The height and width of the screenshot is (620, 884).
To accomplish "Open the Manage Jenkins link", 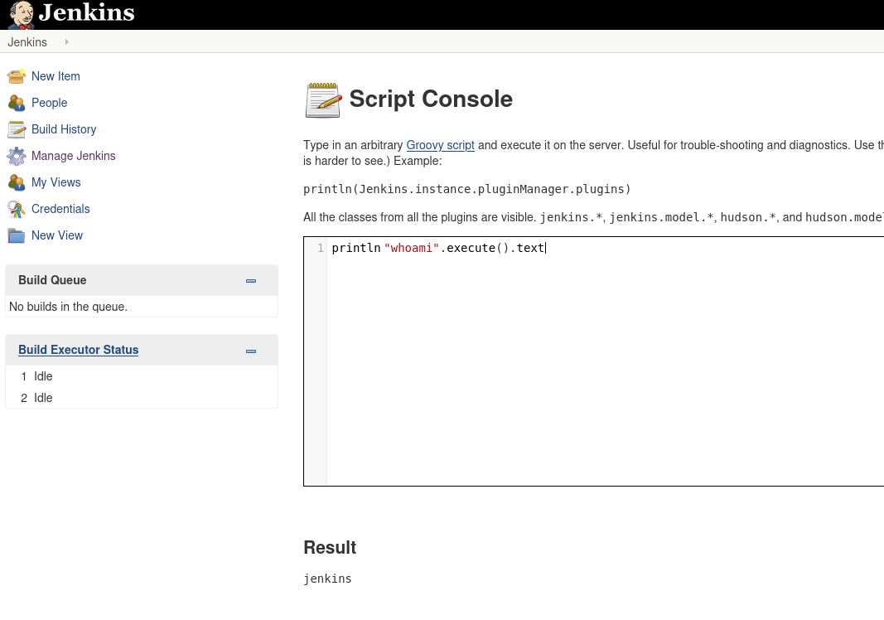I will tap(73, 156).
